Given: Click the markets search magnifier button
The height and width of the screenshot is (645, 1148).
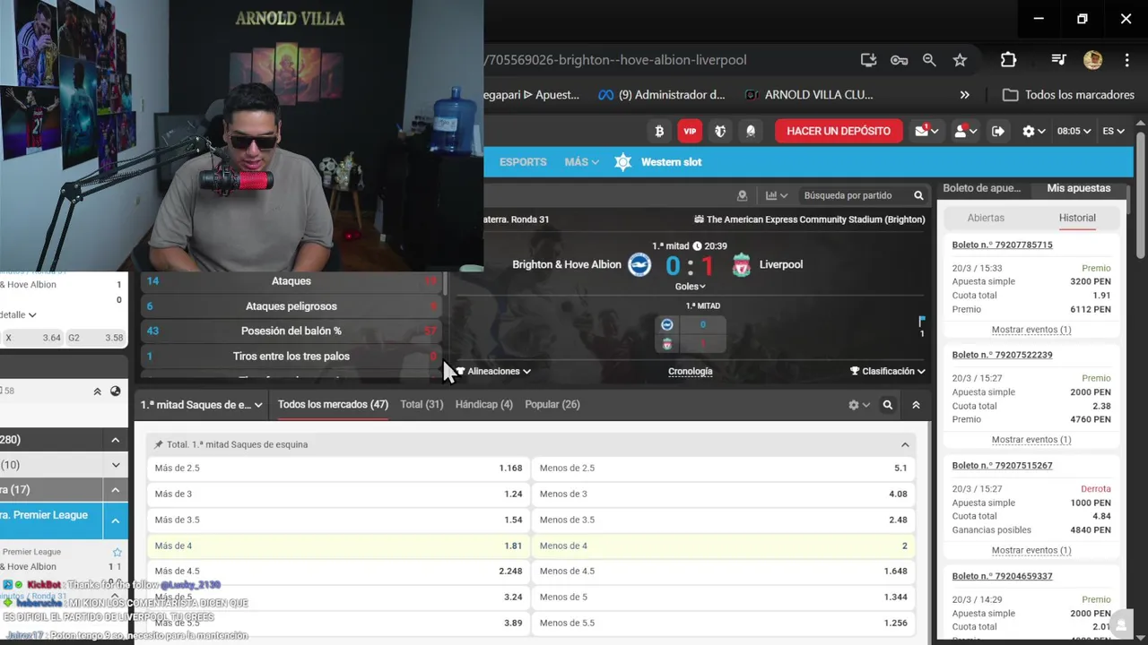Looking at the screenshot, I should point(888,405).
